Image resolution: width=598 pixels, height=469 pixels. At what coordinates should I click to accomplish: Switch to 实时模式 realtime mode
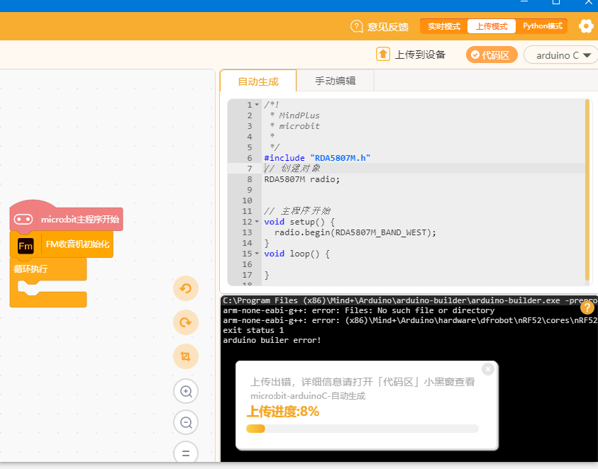[444, 26]
